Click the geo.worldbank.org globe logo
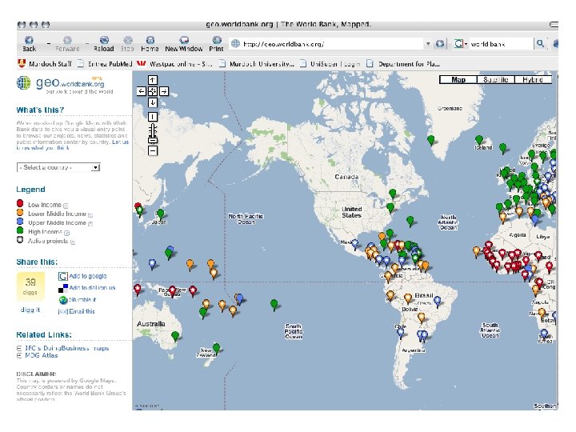576x432 pixels. pos(23,83)
